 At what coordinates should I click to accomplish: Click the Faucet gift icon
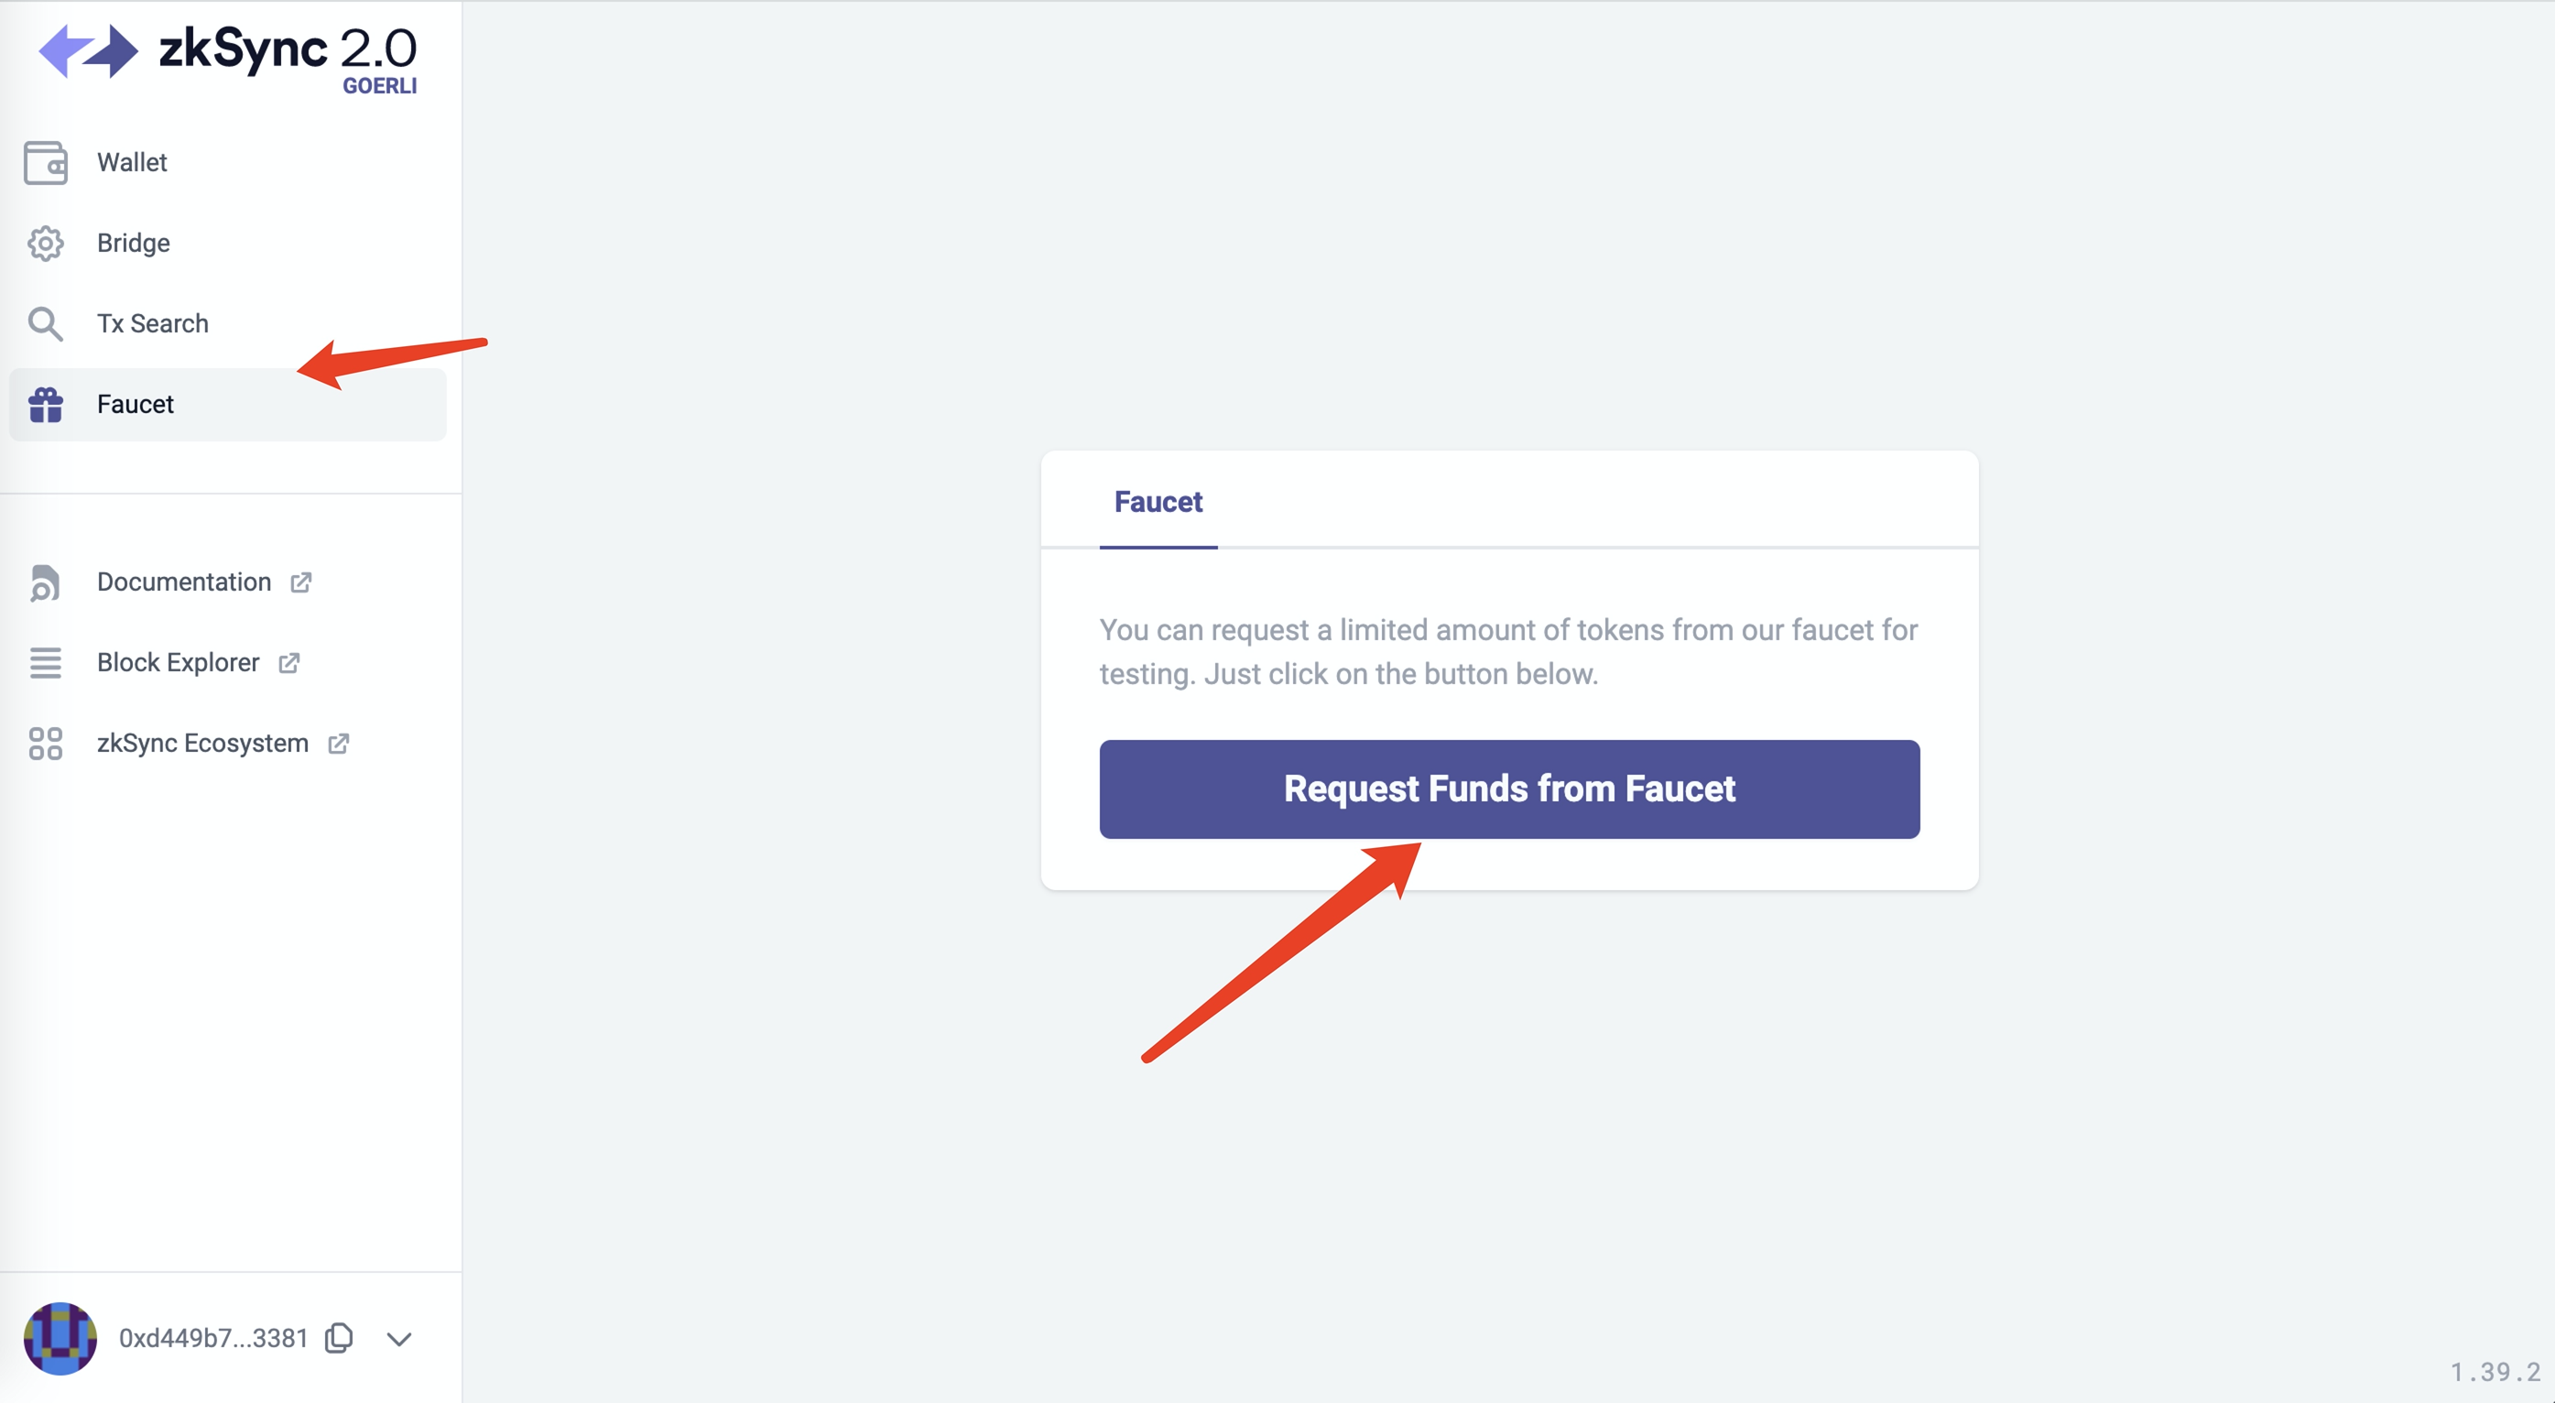[46, 405]
